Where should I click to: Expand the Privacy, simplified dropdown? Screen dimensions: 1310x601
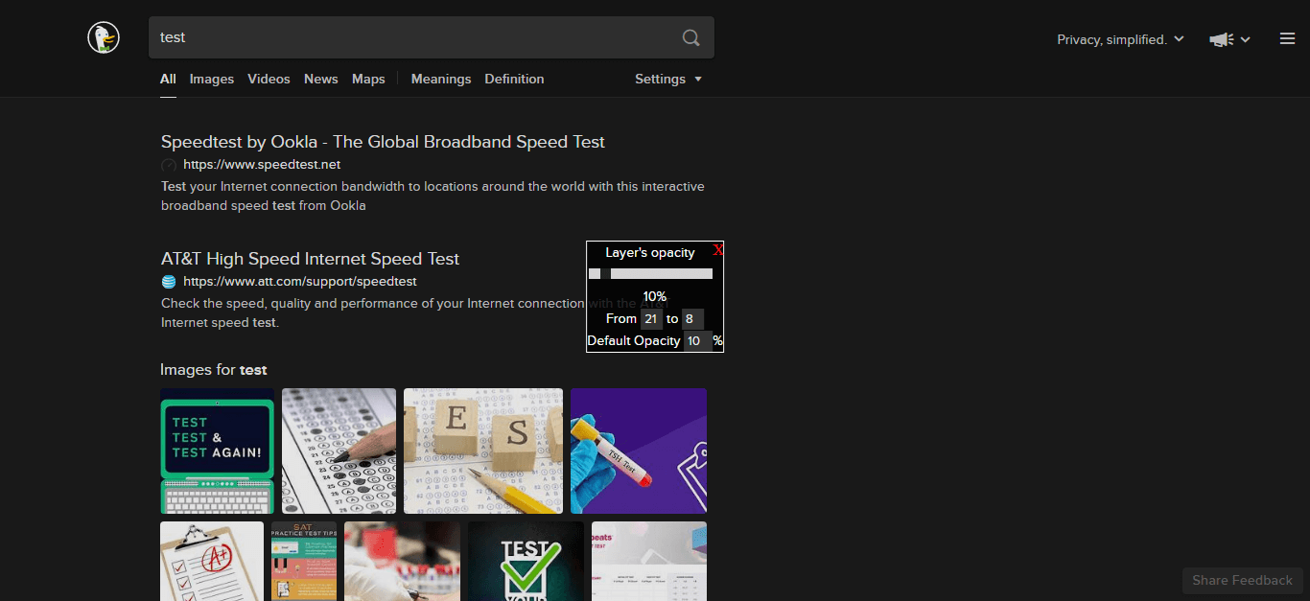tap(1120, 39)
